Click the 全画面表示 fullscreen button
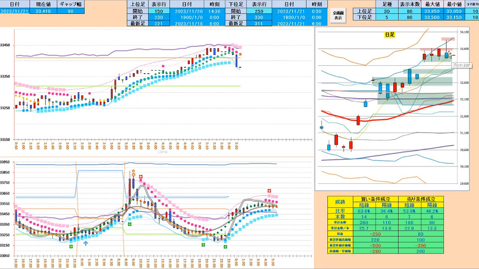The image size is (479, 269). click(338, 14)
